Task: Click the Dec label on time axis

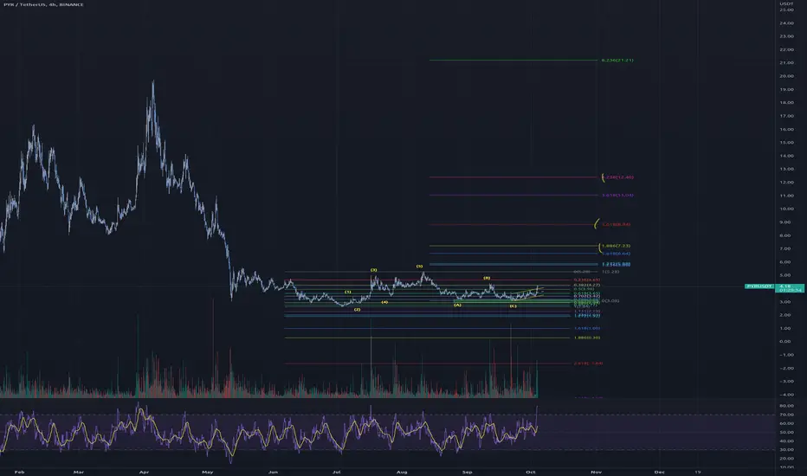Action: tap(659, 472)
